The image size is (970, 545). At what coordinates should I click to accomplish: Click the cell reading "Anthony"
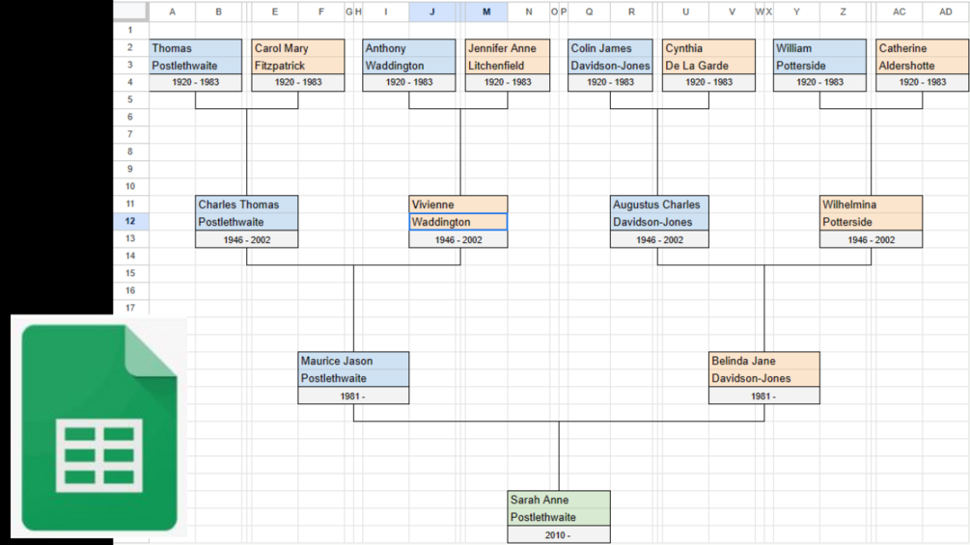coord(409,48)
